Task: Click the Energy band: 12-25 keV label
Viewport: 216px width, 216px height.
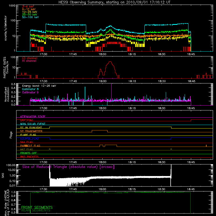Action: pos(39,86)
